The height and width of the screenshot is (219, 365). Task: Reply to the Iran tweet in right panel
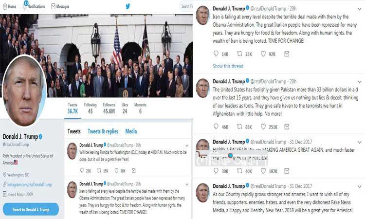click(216, 54)
